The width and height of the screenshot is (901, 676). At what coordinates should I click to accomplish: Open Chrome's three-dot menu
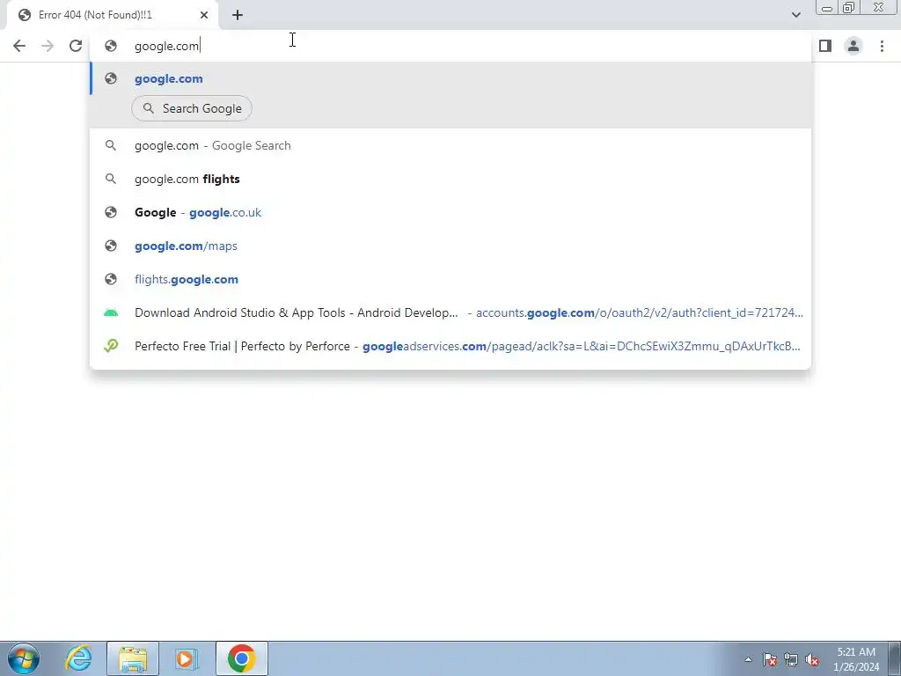tap(882, 46)
